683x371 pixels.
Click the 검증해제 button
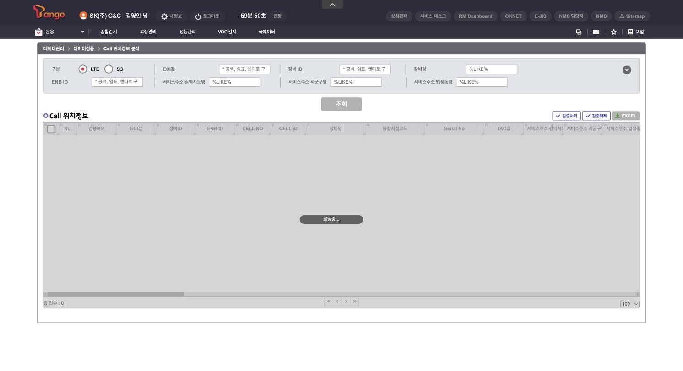pyautogui.click(x=596, y=116)
